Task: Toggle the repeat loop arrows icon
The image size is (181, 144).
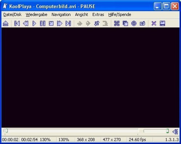Action: coord(97,23)
